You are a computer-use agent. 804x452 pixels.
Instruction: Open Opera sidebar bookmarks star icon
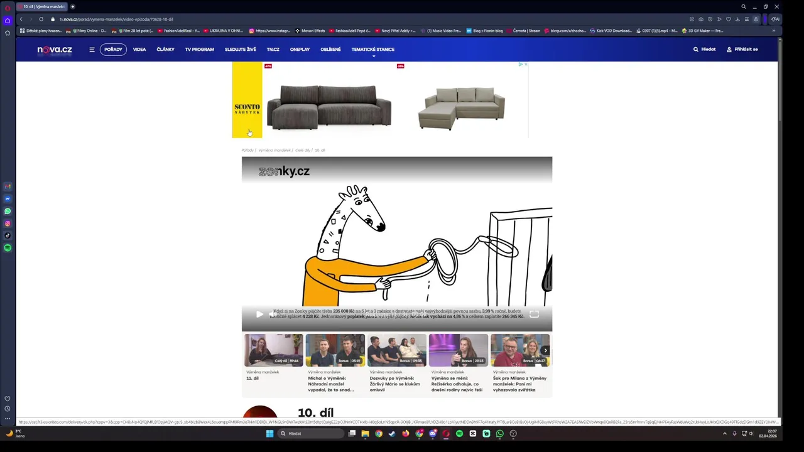[x=8, y=33]
